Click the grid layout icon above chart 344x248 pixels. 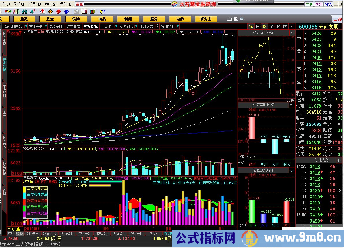coord(258,26)
